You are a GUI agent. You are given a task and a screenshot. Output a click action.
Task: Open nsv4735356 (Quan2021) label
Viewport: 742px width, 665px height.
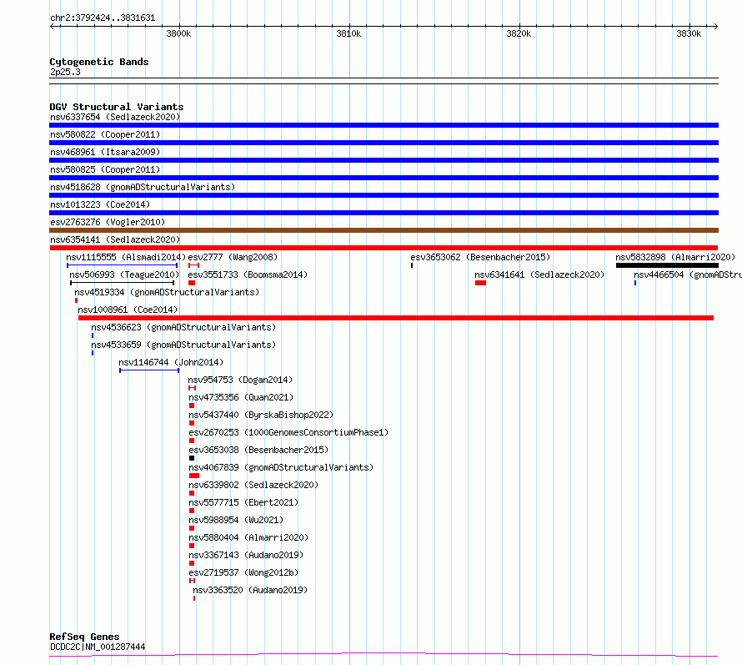click(241, 397)
